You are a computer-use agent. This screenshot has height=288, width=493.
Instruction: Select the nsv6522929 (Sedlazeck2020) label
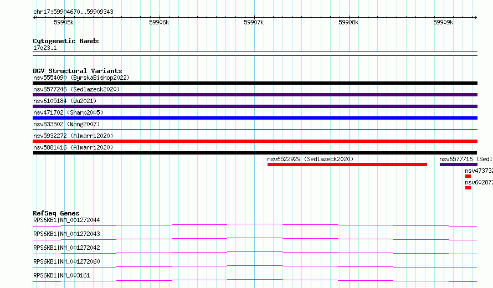coord(310,159)
